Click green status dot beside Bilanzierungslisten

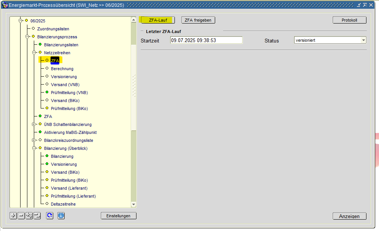coord(40,45)
